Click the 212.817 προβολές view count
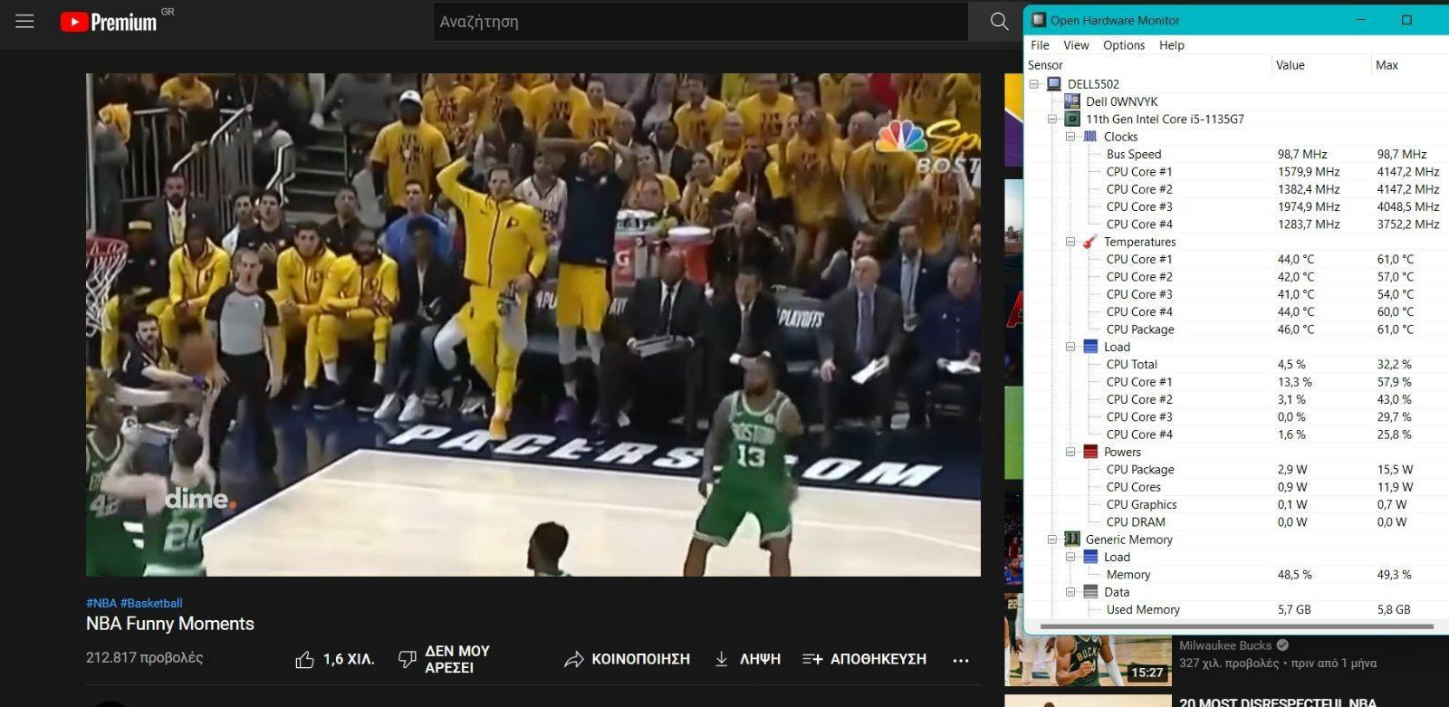The width and height of the screenshot is (1449, 707). point(145,658)
